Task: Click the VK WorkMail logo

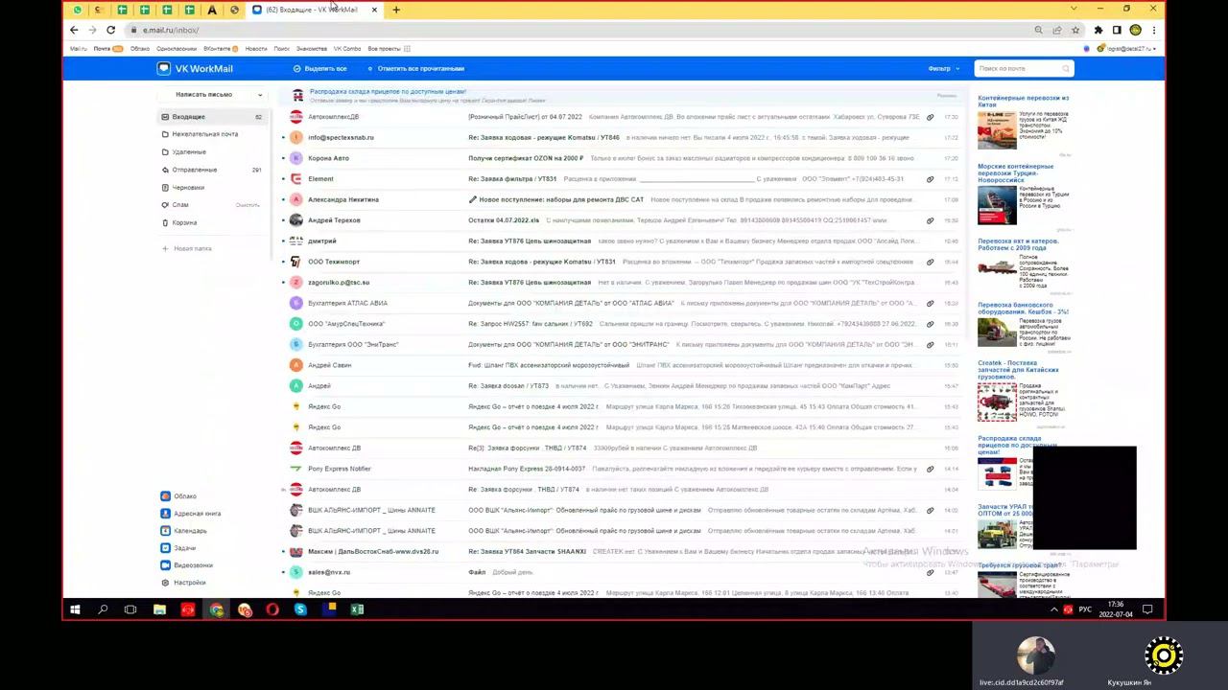Action: point(196,69)
